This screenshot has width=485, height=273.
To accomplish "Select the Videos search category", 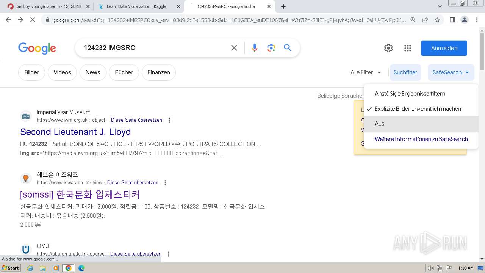I will coord(62,72).
